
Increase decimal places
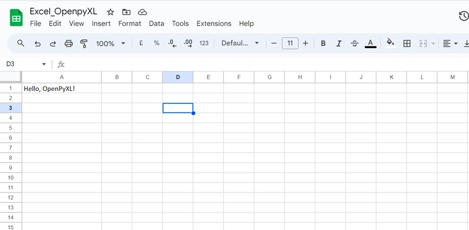(x=188, y=43)
